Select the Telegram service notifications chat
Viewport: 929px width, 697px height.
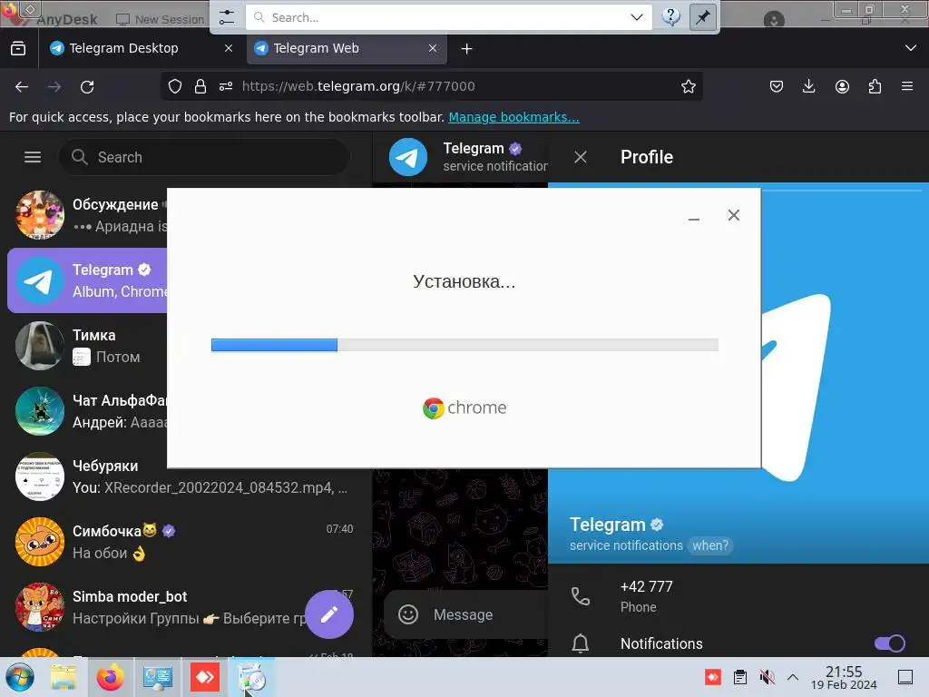[88, 280]
